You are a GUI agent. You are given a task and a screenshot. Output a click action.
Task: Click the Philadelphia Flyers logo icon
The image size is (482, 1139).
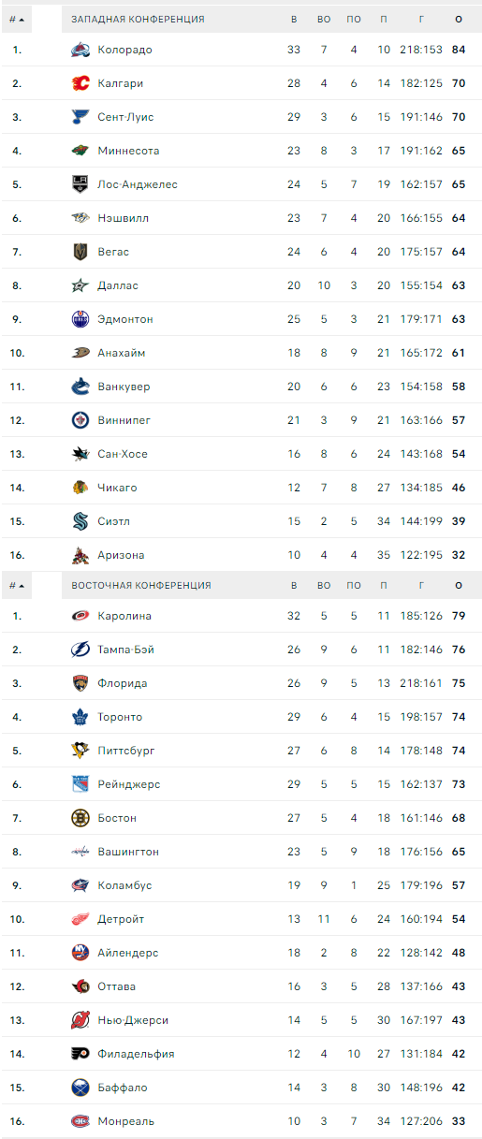pyautogui.click(x=80, y=1054)
